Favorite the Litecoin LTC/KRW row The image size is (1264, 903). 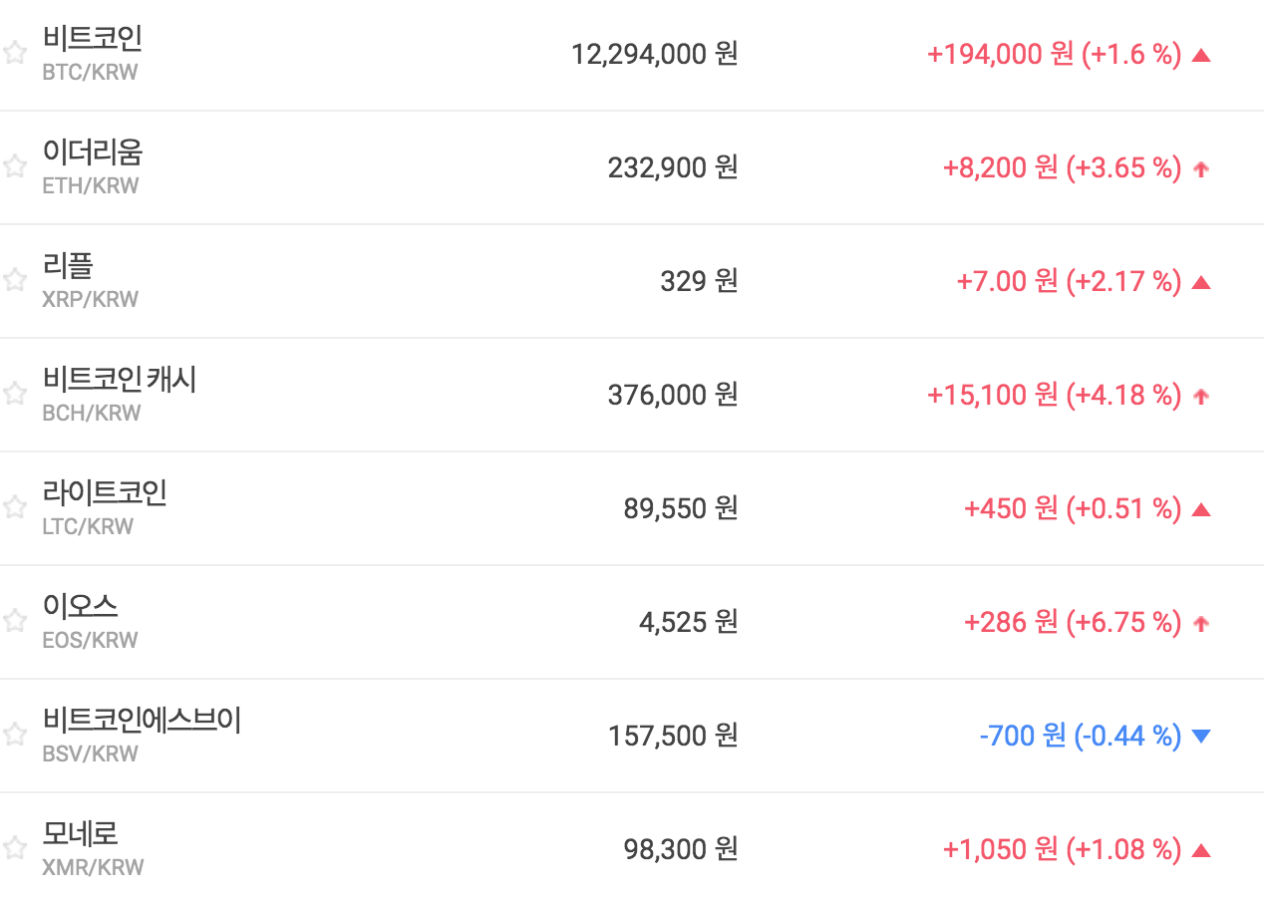pyautogui.click(x=14, y=507)
